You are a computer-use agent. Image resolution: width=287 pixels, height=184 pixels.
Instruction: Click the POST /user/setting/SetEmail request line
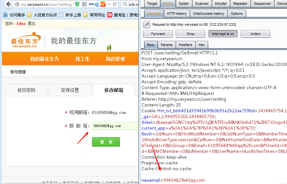click(180, 53)
